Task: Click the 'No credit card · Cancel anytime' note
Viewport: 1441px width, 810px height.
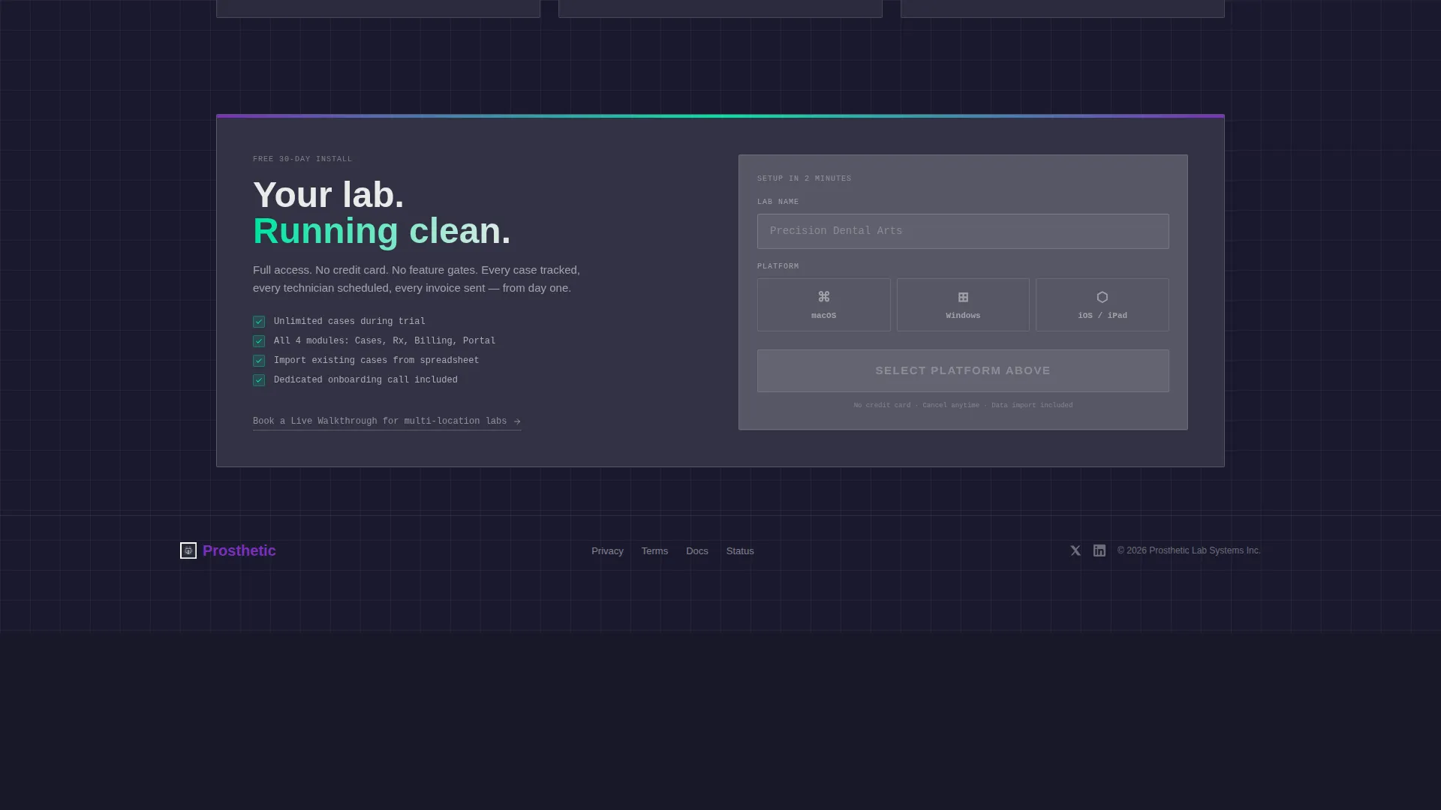Action: tap(963, 405)
